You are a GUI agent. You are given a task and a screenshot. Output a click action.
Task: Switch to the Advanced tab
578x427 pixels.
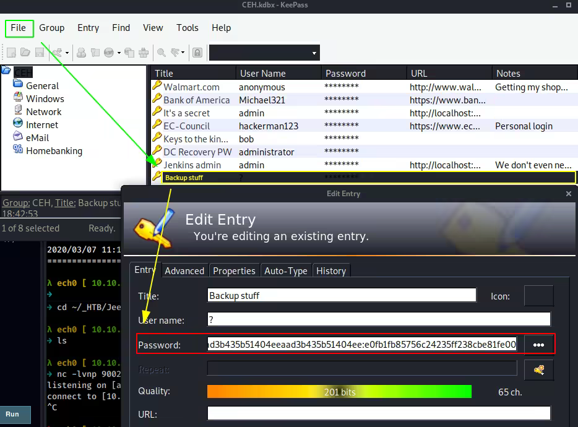coord(184,271)
